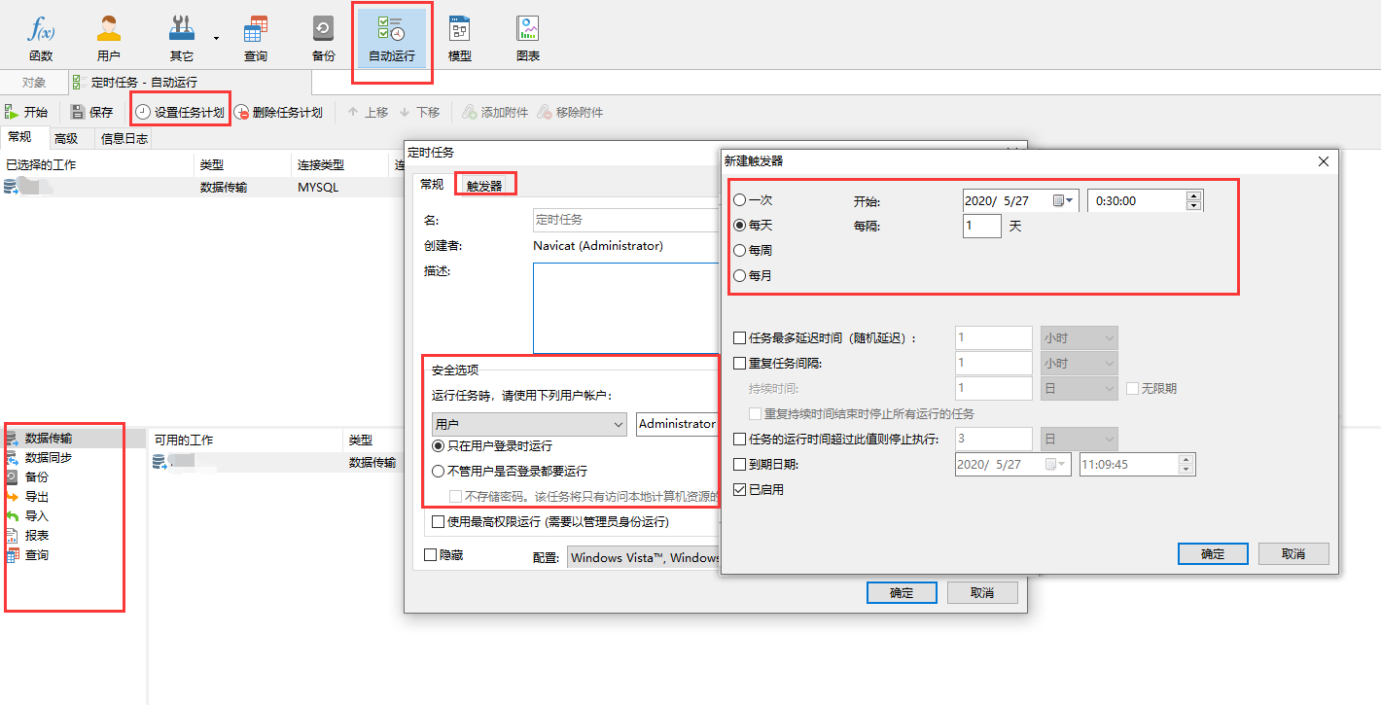
Task: Open the 函数 (Function) toolbar icon
Action: (x=41, y=39)
